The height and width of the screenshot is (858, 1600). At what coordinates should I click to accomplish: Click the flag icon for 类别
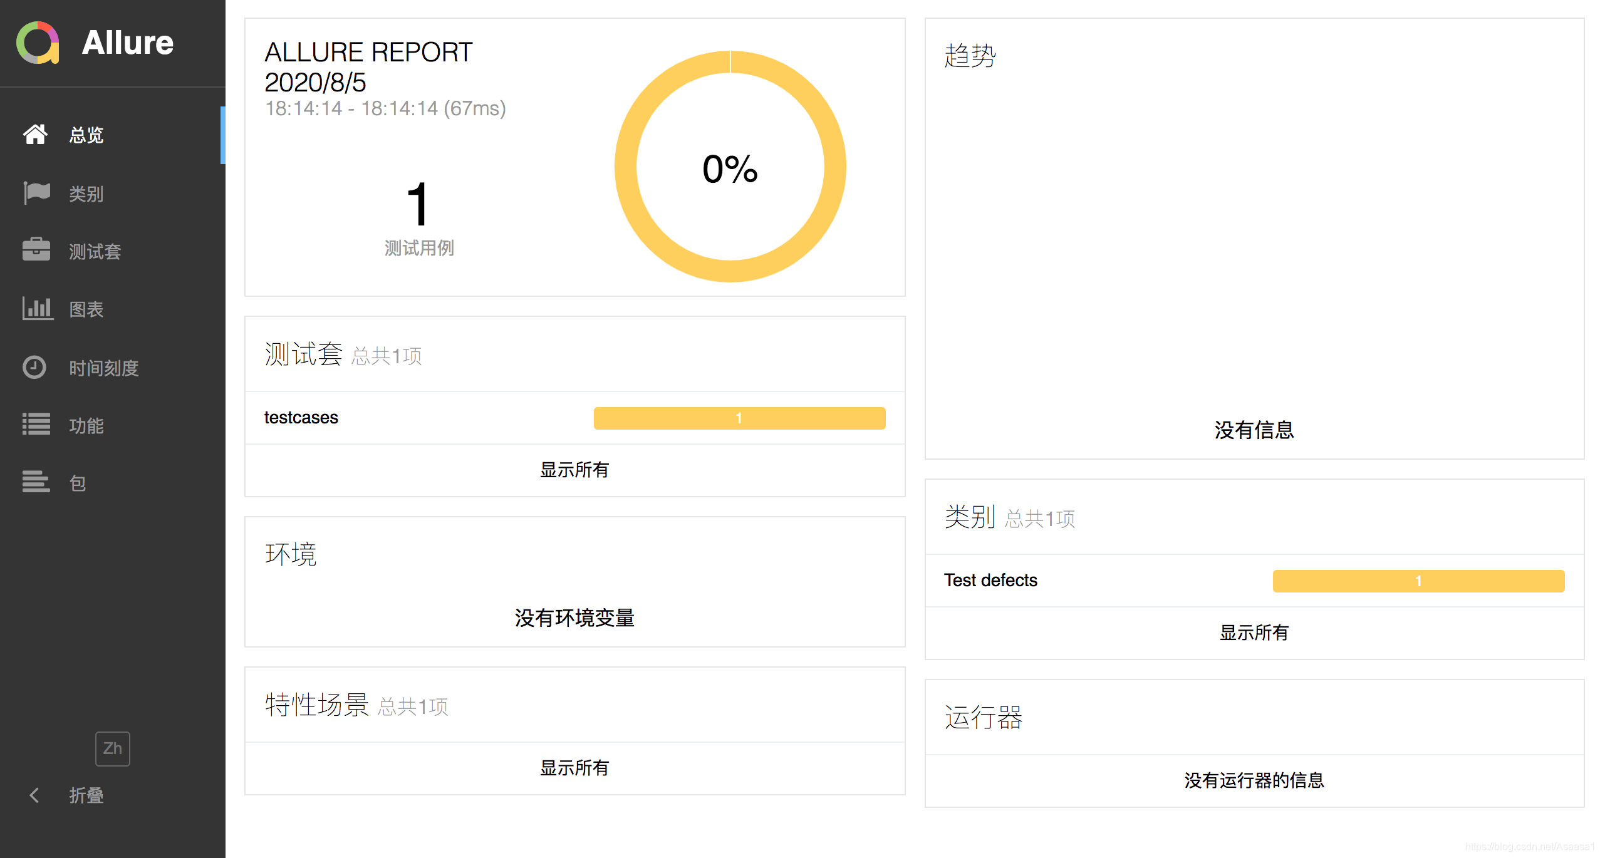(36, 193)
